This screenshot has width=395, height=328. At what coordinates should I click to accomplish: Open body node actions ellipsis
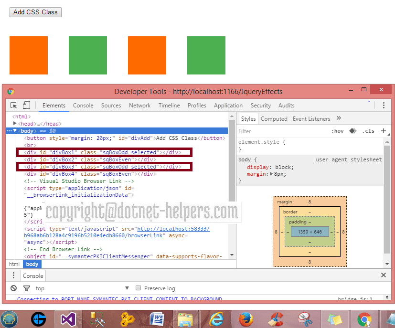coord(10,131)
